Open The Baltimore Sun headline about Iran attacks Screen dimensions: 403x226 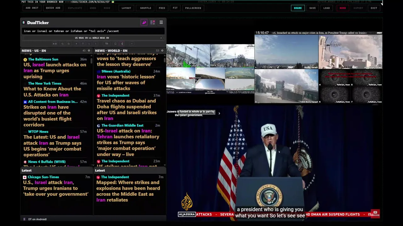click(x=55, y=71)
